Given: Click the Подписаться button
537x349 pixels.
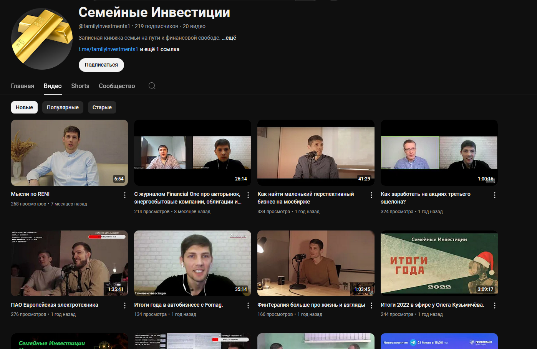Looking at the screenshot, I should (101, 65).
